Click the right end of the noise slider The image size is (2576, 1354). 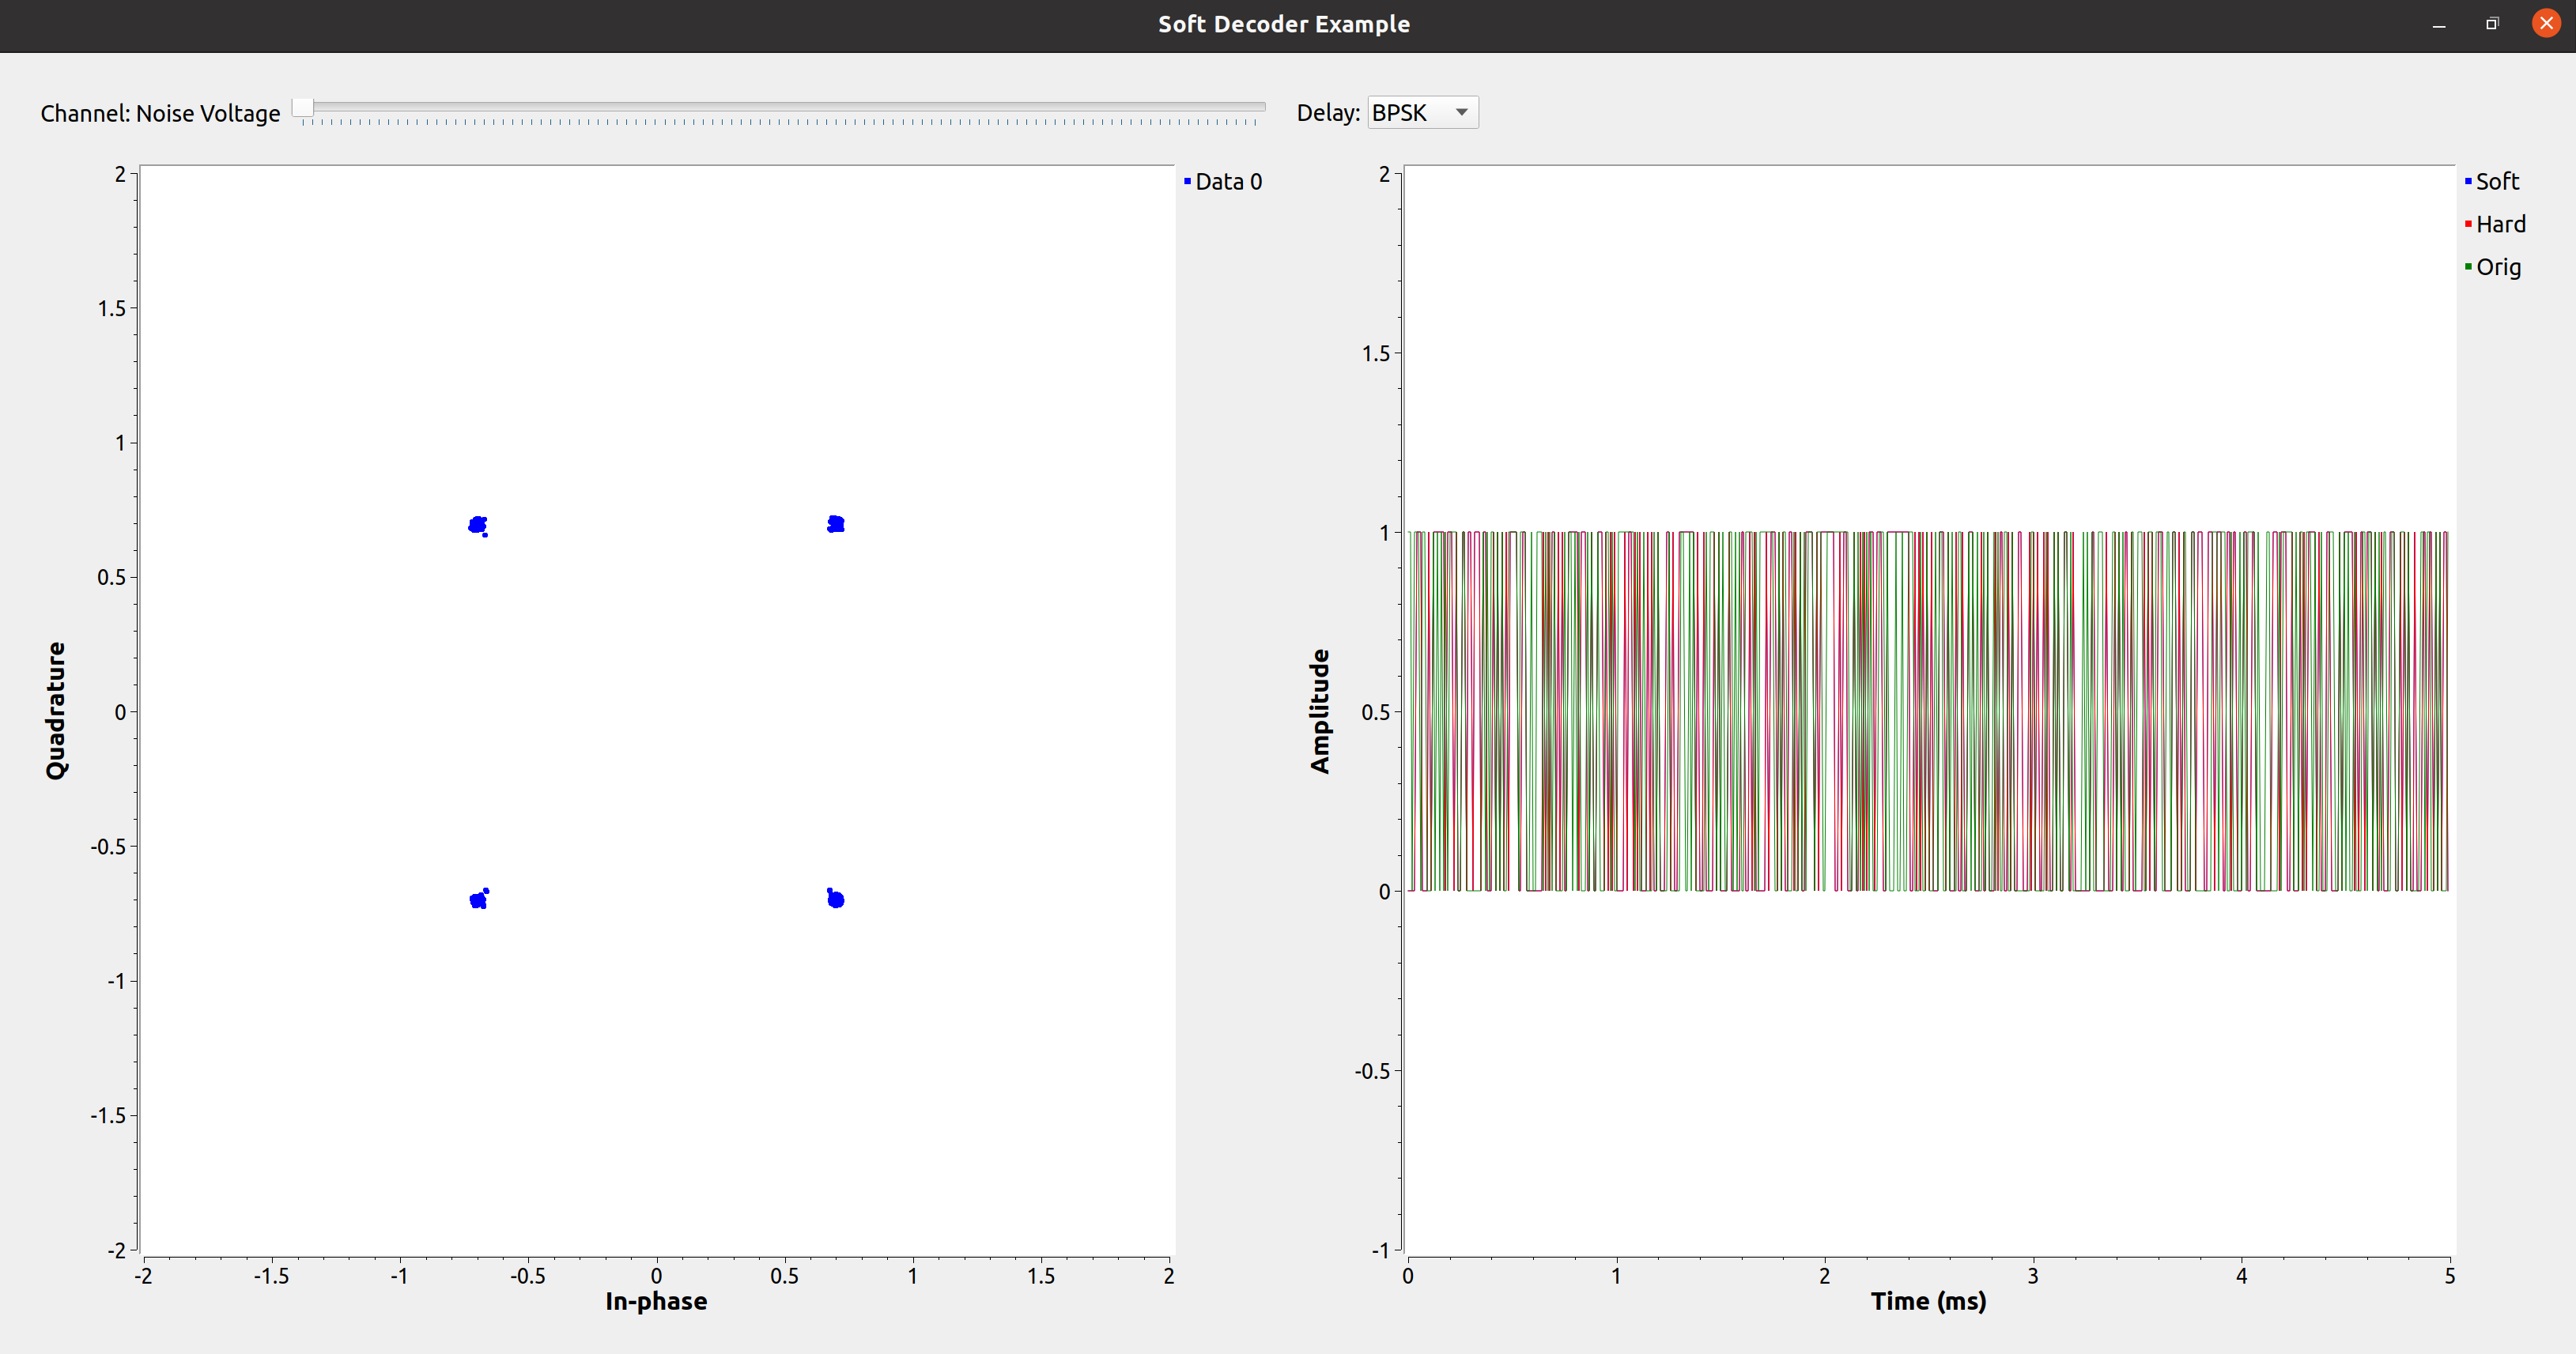pos(1258,107)
